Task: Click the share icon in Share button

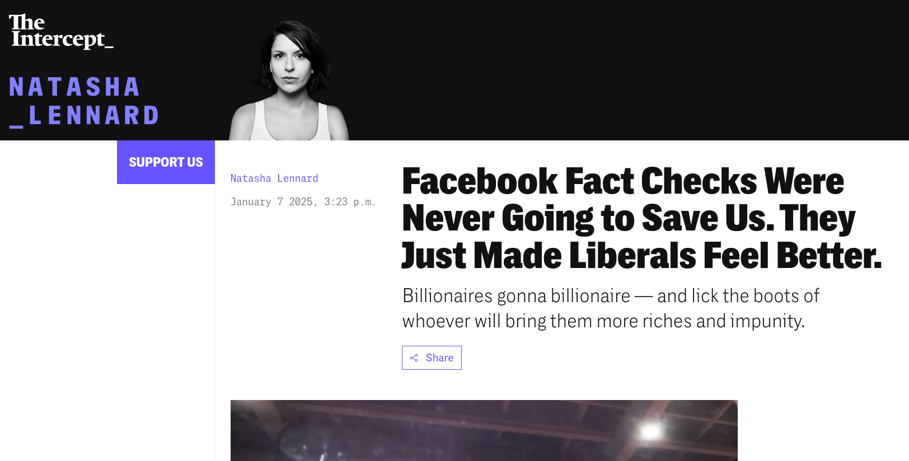Action: (414, 358)
